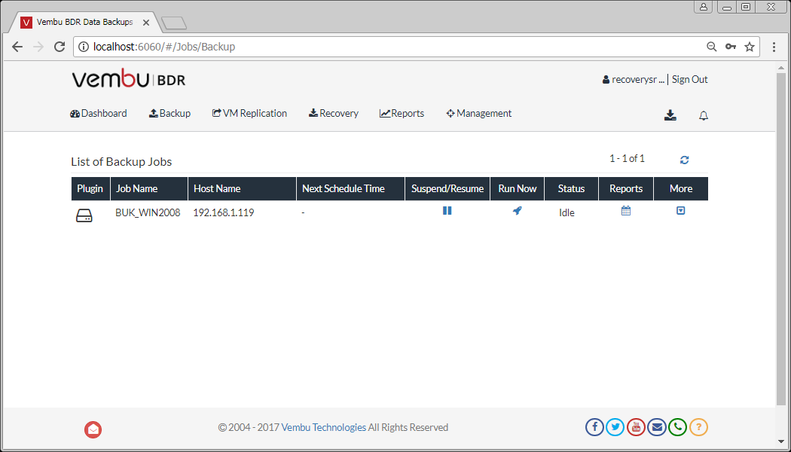Open the Management menu
The width and height of the screenshot is (791, 452).
(478, 114)
